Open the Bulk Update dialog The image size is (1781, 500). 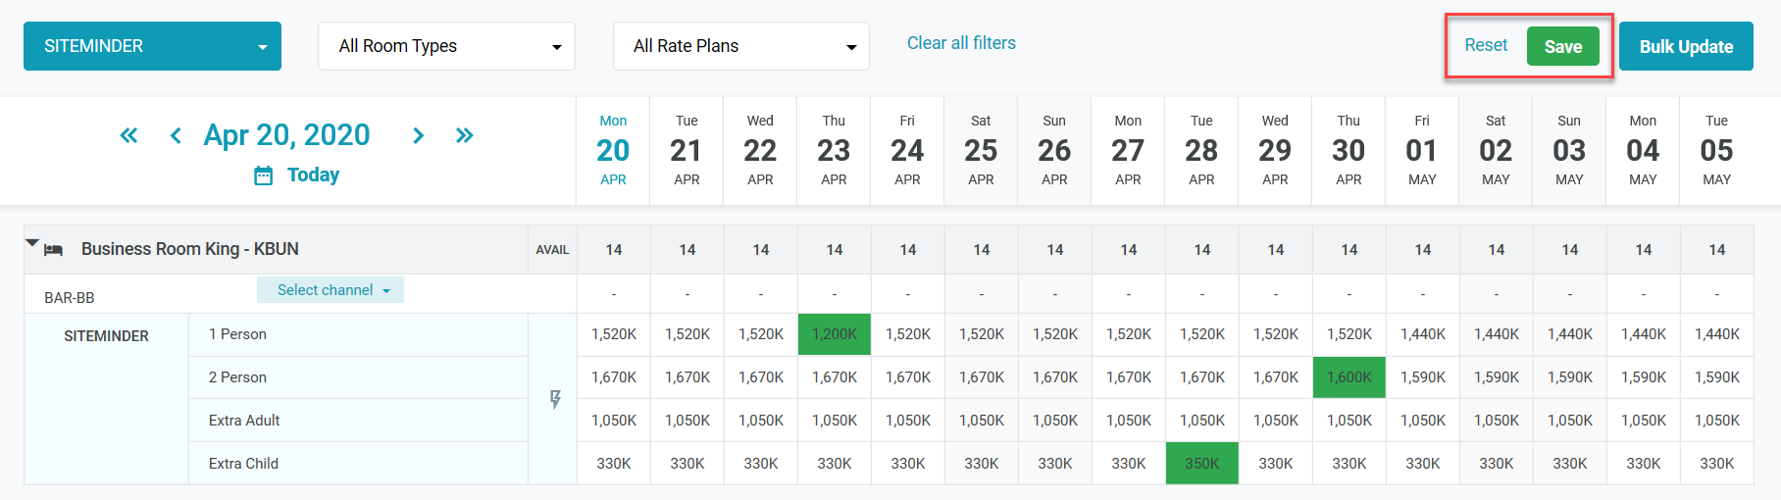[1686, 46]
